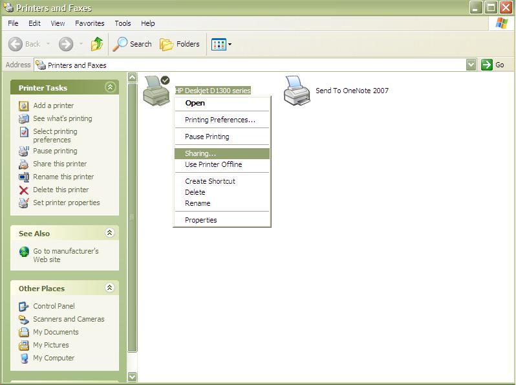Click the Delete this printer link
The width and height of the screenshot is (516, 385).
[61, 190]
